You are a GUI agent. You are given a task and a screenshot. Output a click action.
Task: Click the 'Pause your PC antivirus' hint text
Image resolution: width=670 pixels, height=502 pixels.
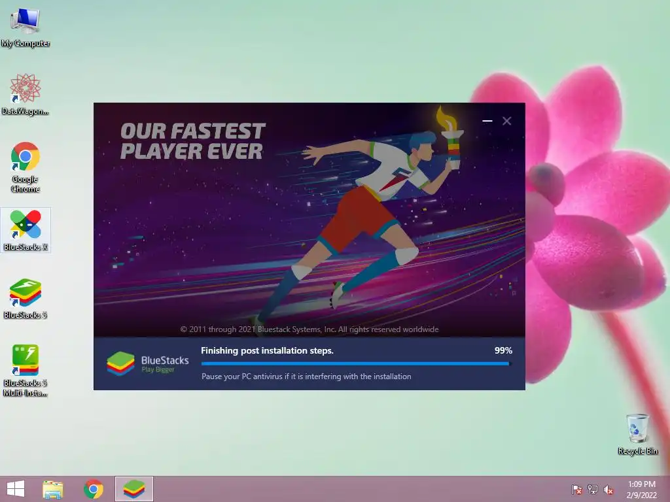(x=306, y=376)
